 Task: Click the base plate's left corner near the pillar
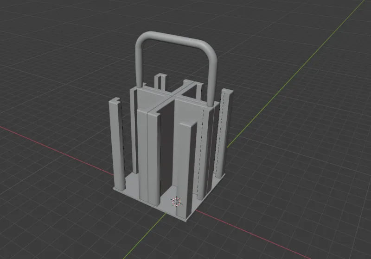tap(116, 190)
